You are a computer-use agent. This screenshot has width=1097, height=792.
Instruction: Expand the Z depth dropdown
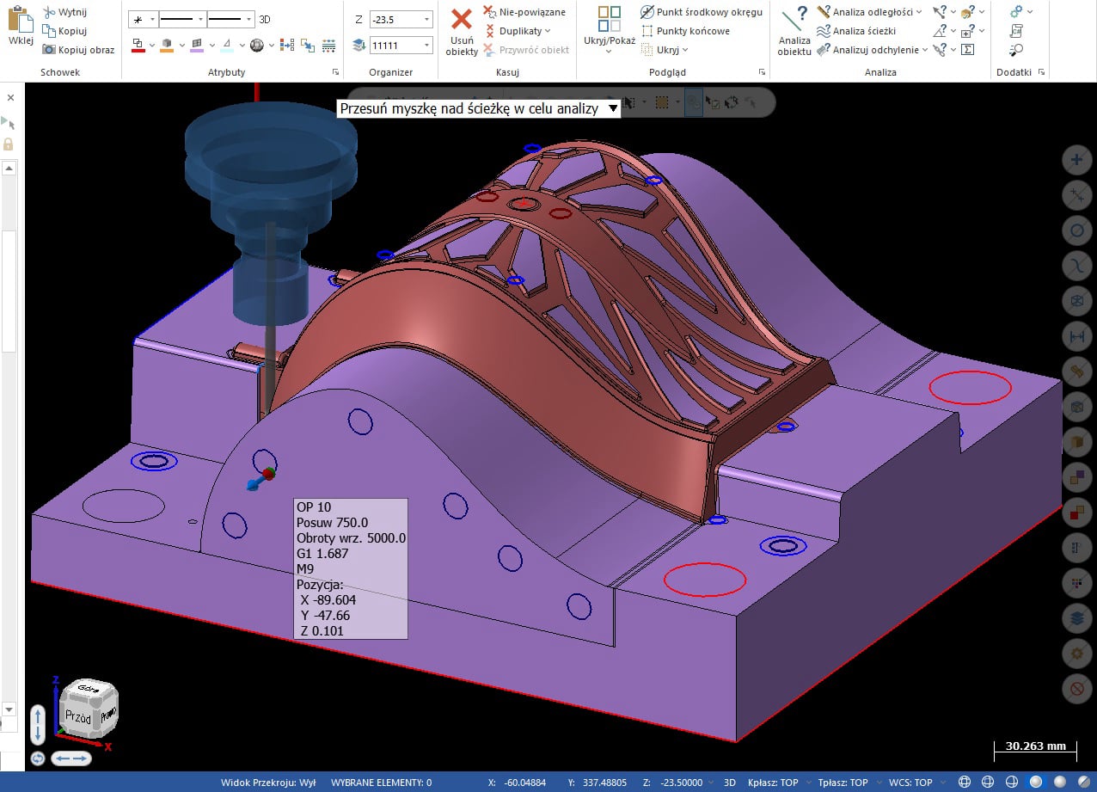426,19
